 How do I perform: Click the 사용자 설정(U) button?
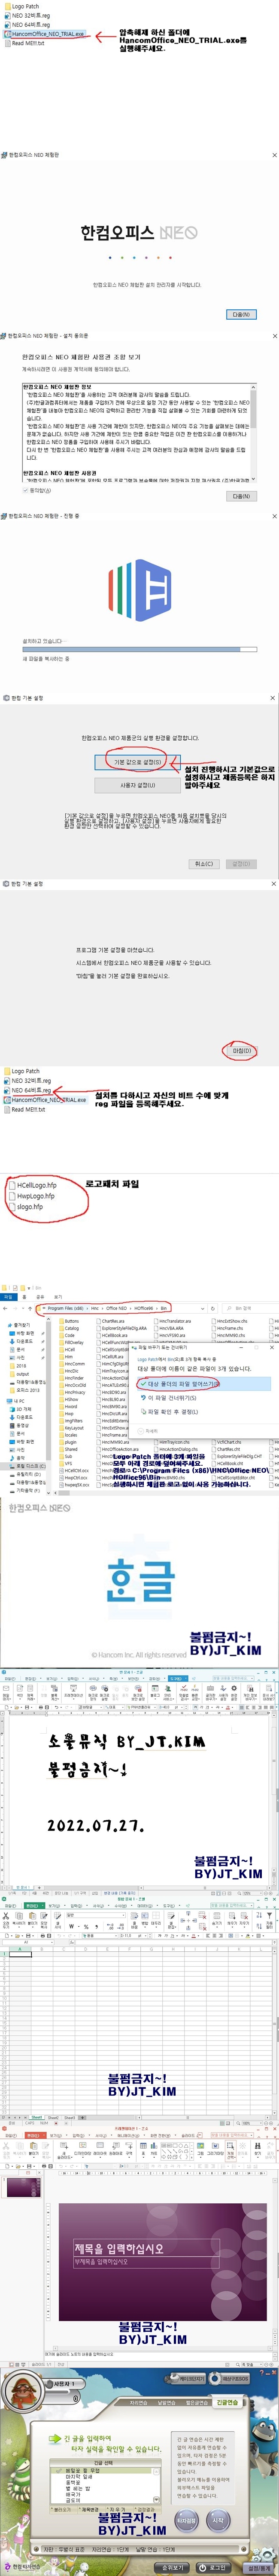pyautogui.click(x=137, y=785)
